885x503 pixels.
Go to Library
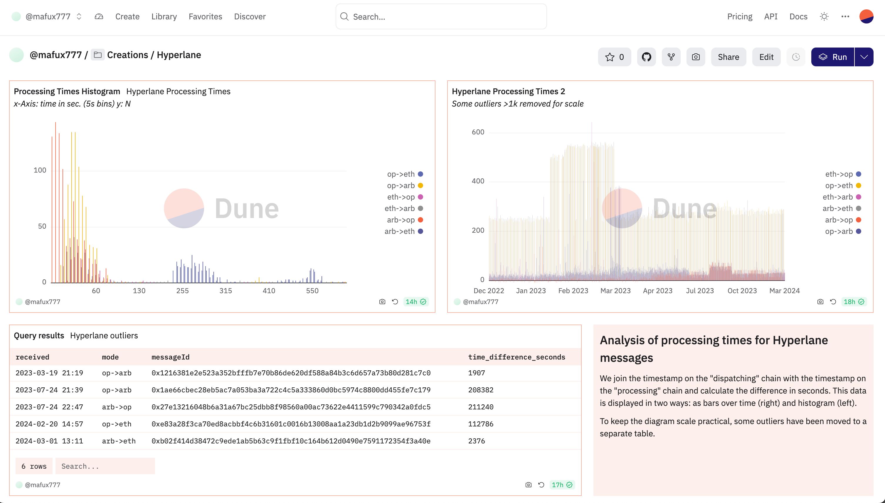164,17
